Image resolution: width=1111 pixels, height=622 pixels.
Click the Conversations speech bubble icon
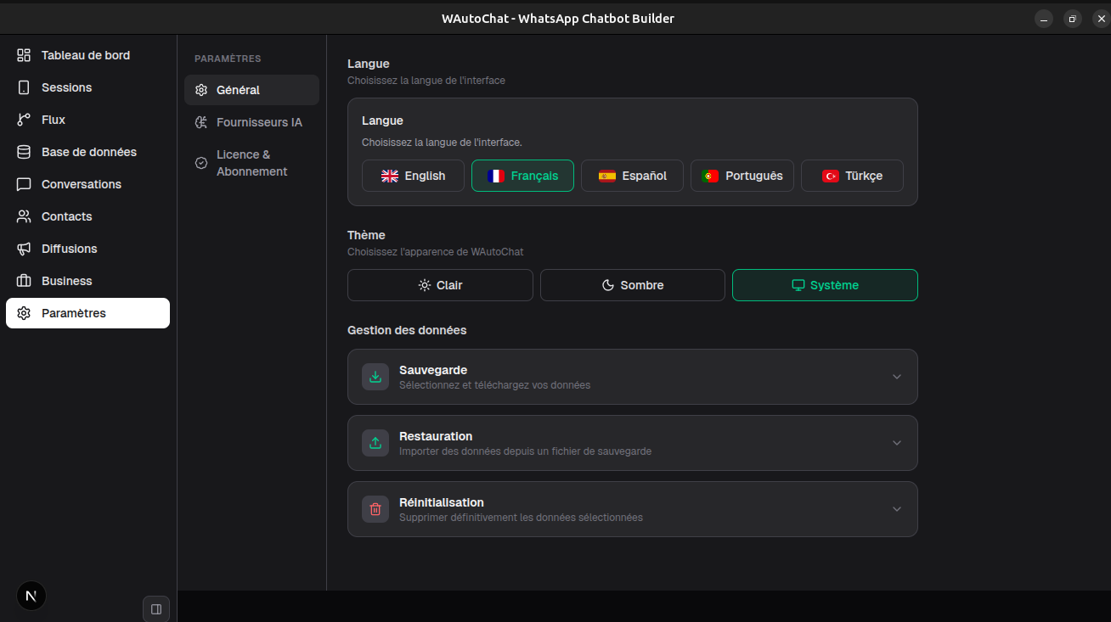(24, 184)
